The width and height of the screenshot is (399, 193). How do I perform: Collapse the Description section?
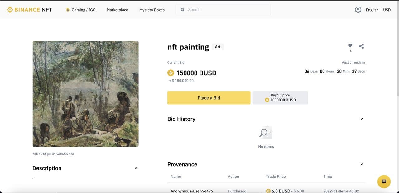(136, 168)
